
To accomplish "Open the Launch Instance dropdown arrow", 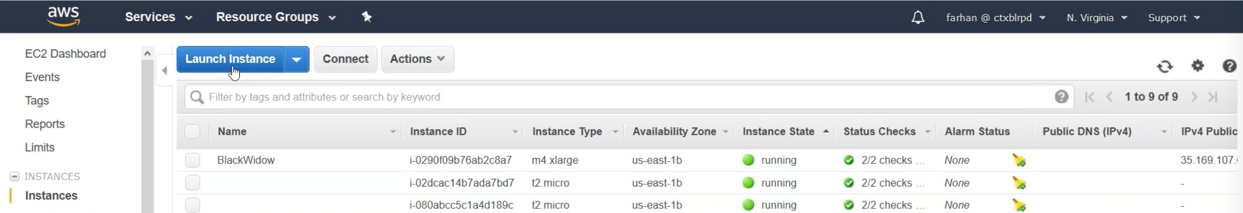I will click(x=297, y=60).
